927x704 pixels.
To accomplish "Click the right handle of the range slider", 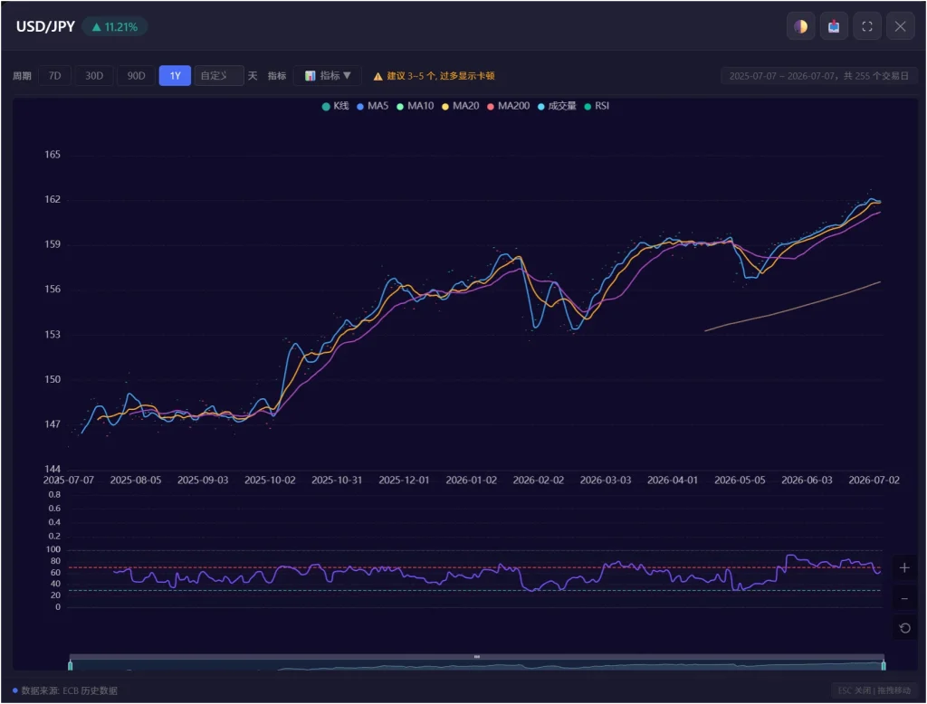I will pos(884,666).
